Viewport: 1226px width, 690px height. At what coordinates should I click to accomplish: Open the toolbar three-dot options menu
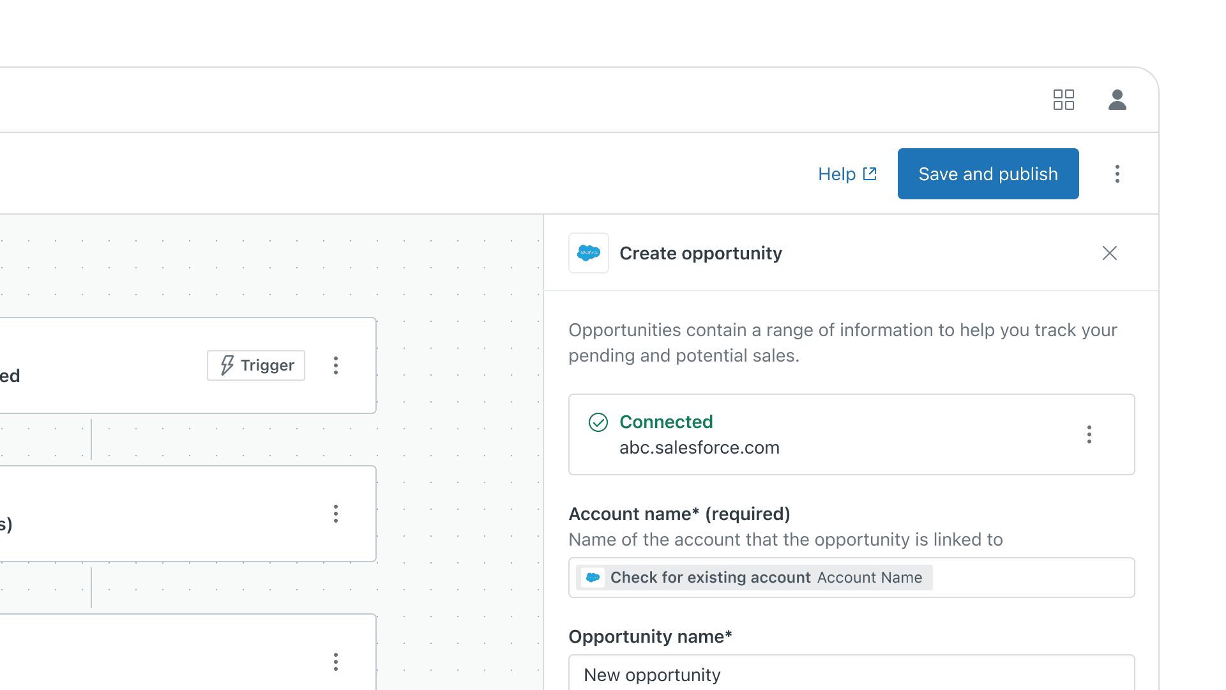tap(1117, 174)
